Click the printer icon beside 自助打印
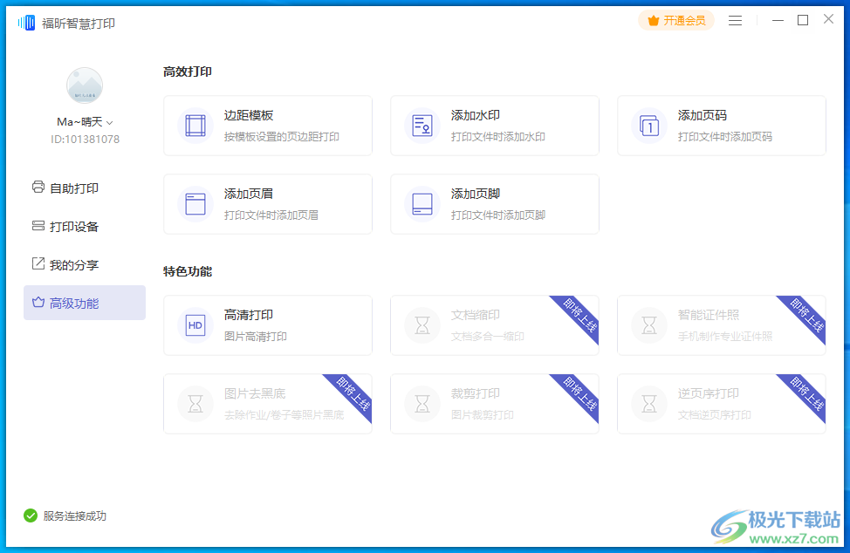850x553 pixels. point(38,188)
